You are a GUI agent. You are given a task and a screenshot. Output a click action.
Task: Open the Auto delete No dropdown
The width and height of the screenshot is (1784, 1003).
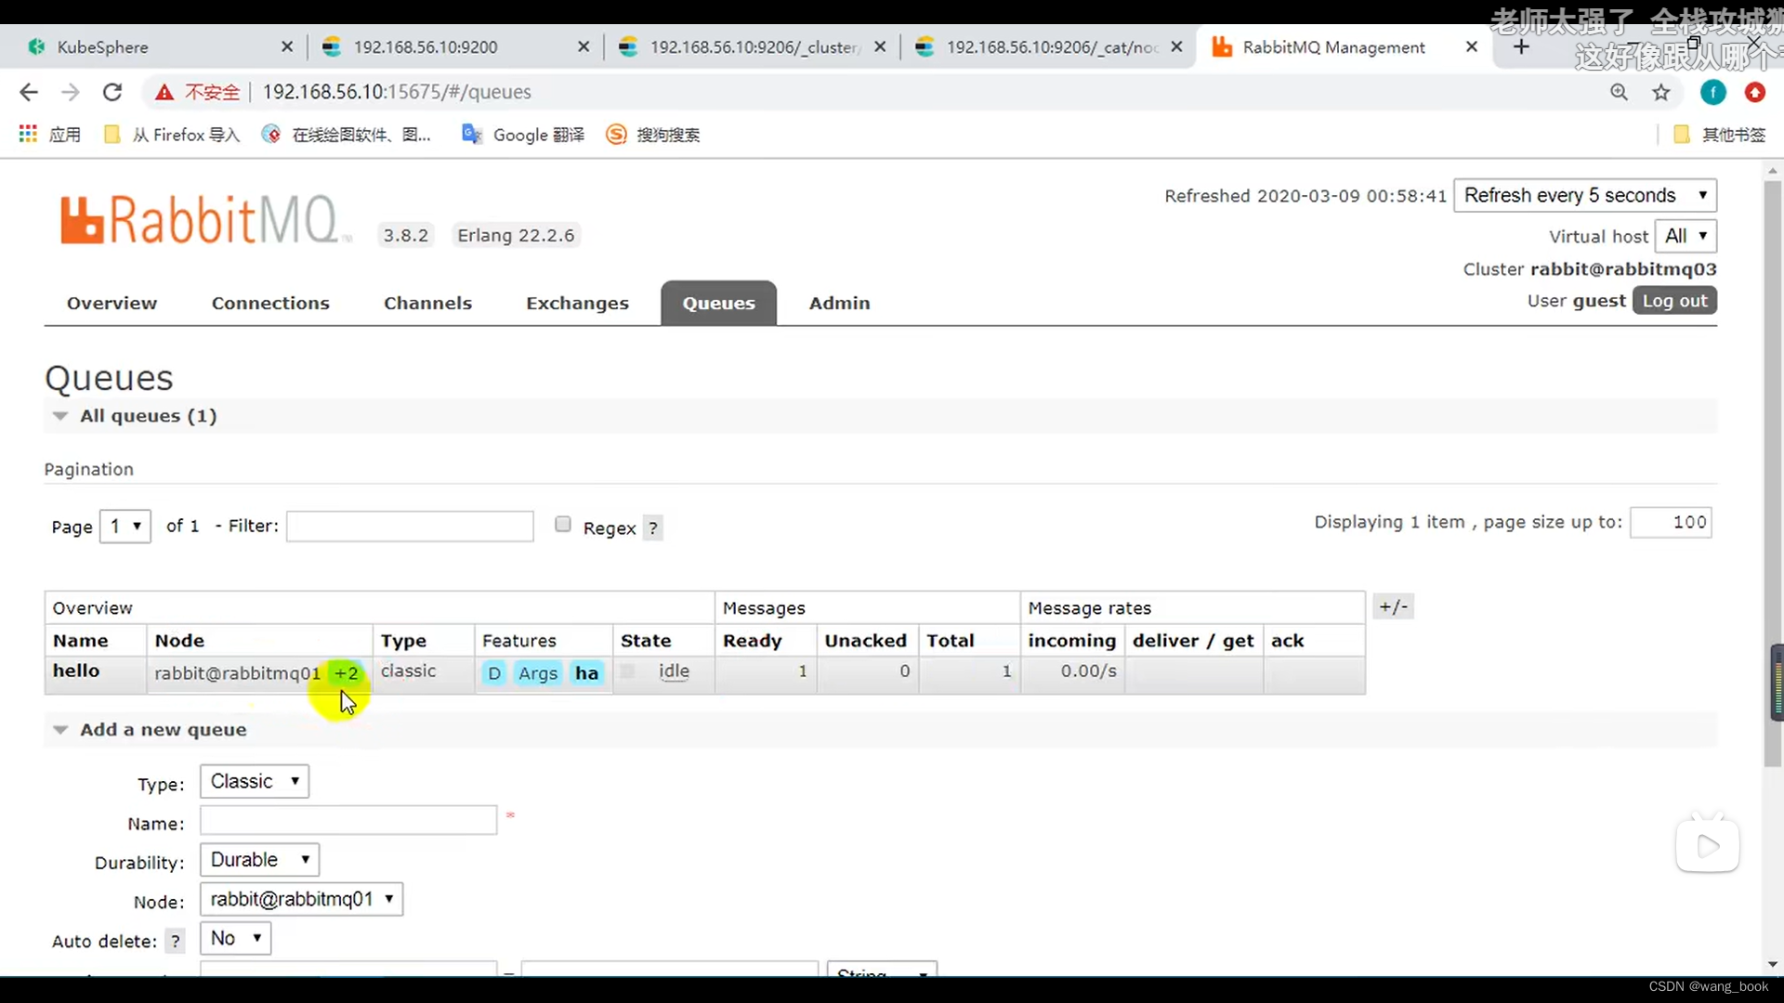[x=236, y=938]
